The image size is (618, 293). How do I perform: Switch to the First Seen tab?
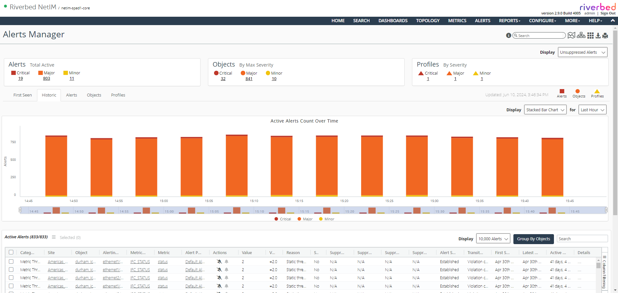coord(23,95)
